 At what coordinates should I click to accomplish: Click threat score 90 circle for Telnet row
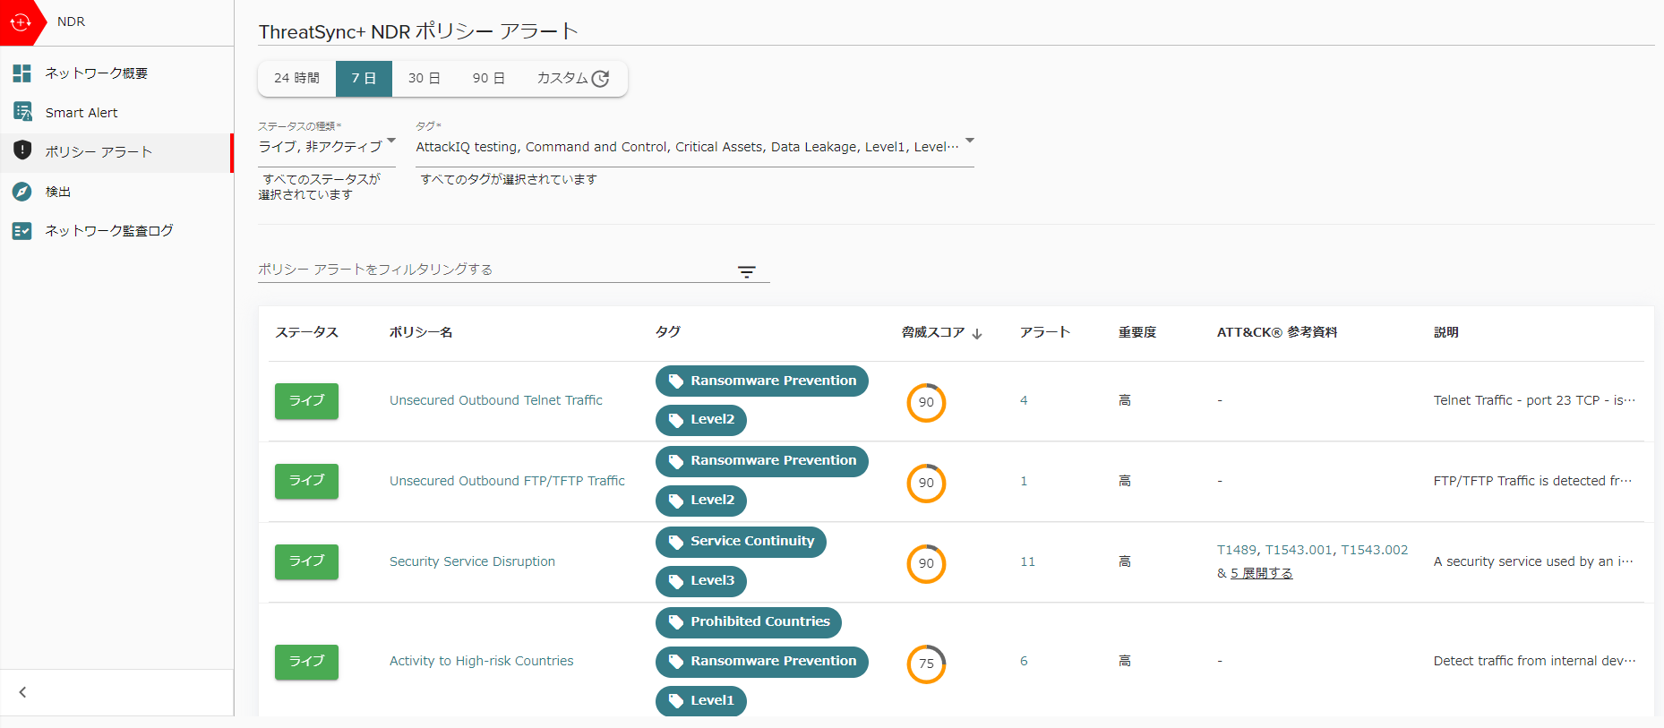coord(926,402)
